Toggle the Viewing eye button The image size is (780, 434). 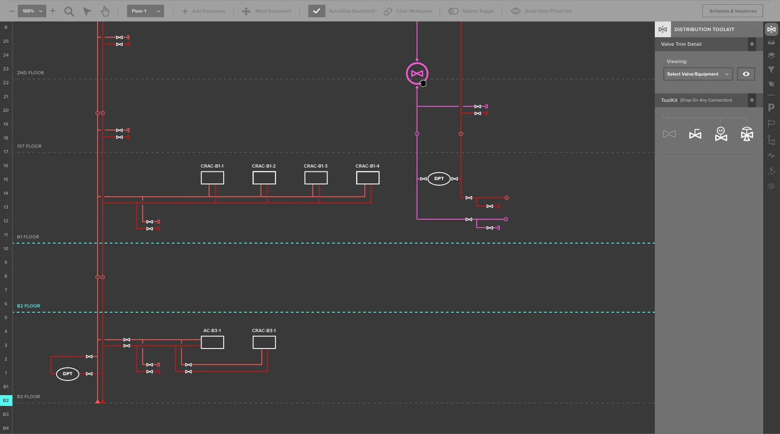tap(746, 74)
